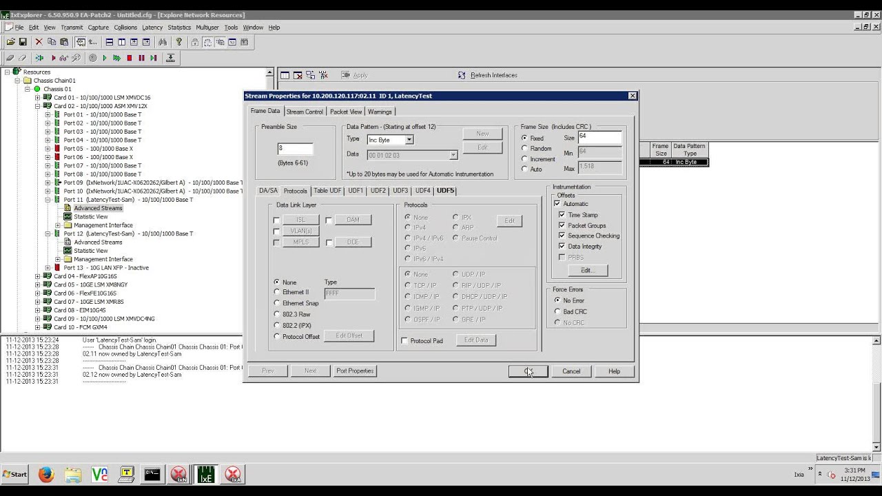This screenshot has height=496, width=882.
Task: Switch to the Packet View tab
Action: pos(346,112)
